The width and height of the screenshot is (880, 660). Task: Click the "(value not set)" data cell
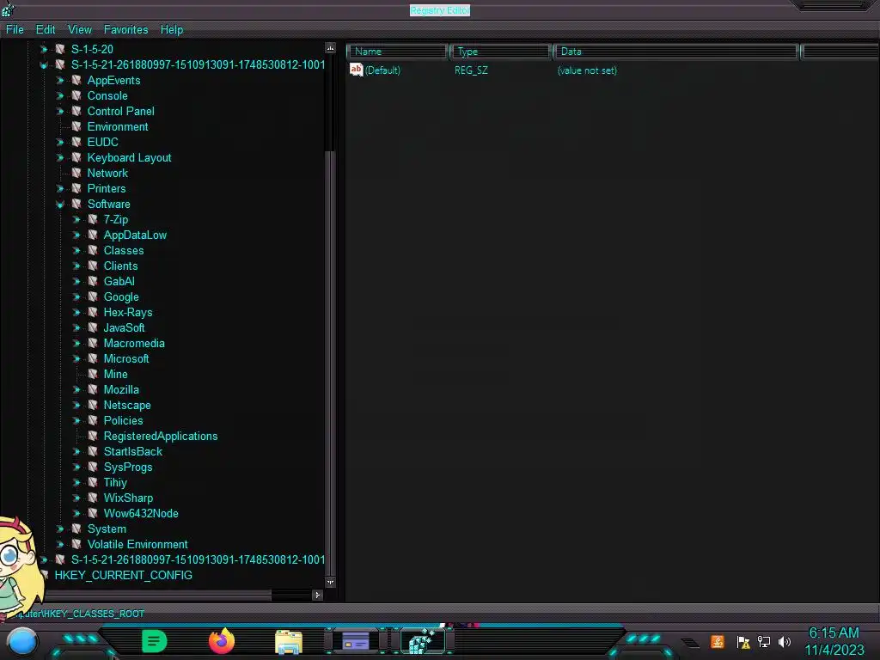point(587,70)
